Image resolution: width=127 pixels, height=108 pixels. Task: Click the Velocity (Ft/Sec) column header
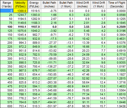[20, 4]
